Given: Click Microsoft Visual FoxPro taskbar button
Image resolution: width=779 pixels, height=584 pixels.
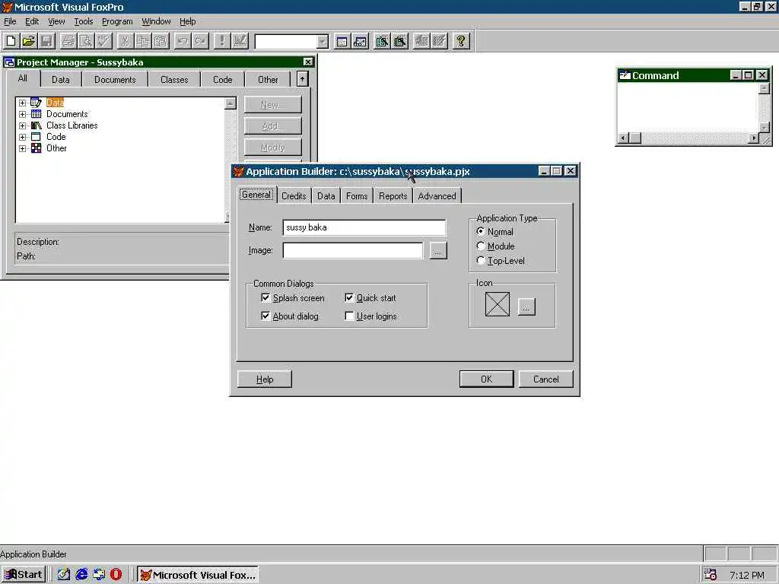Looking at the screenshot, I should pos(198,575).
